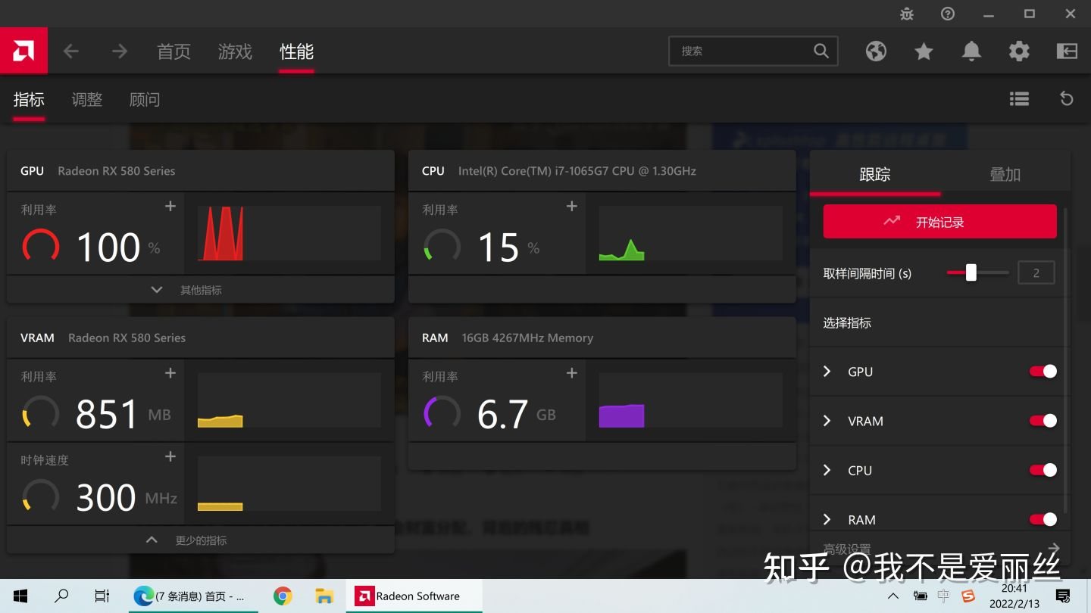Click the sidebar panel toggle icon
1091x613 pixels.
(x=1067, y=51)
